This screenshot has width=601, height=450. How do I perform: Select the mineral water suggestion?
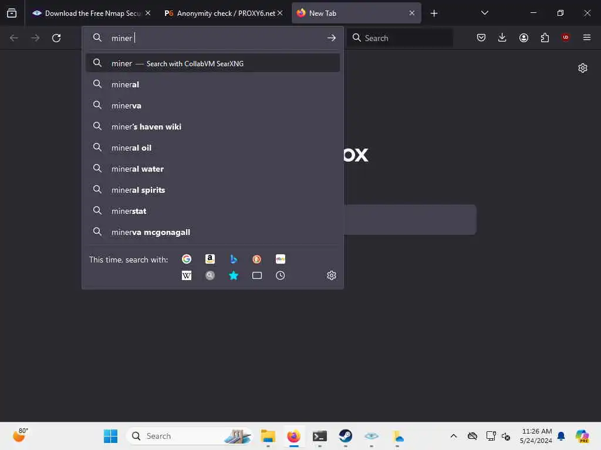point(212,168)
